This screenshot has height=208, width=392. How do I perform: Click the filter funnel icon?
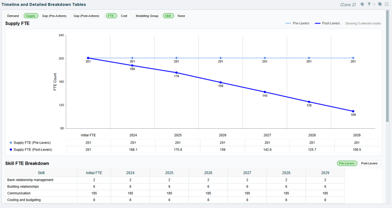369,4
